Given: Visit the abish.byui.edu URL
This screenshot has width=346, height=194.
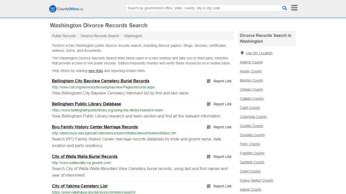Looking at the screenshot, I should tap(114, 133).
